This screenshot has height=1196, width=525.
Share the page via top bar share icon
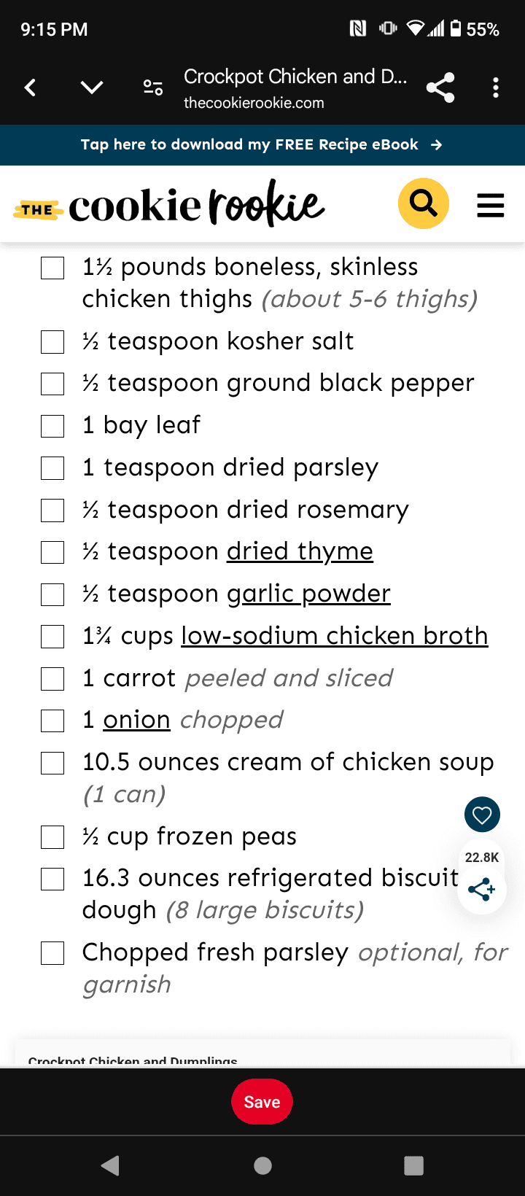point(440,88)
